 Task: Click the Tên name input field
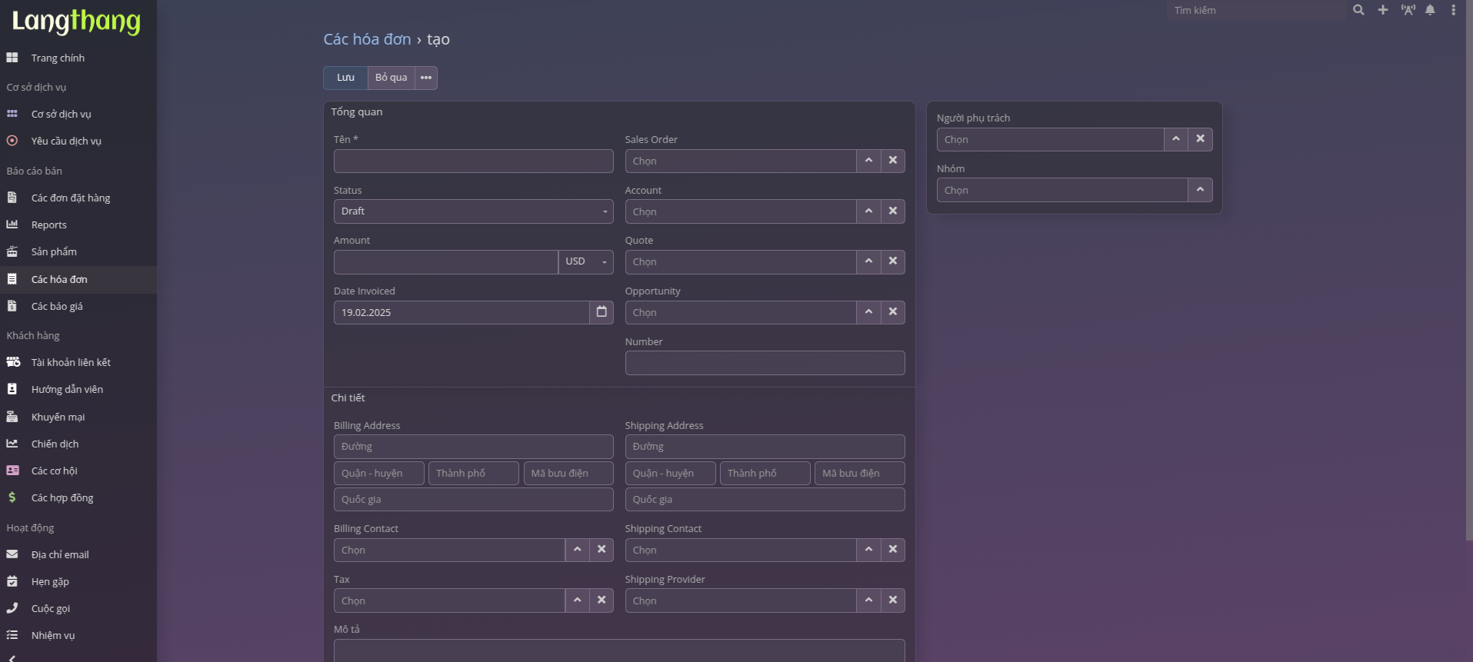[x=473, y=161]
